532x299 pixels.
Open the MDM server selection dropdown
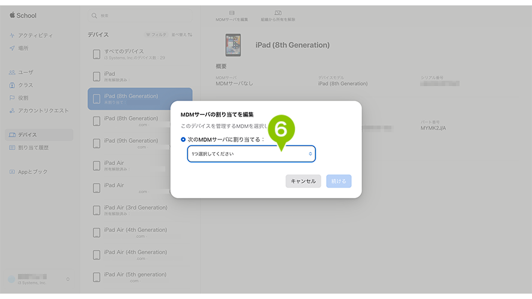[251, 154]
